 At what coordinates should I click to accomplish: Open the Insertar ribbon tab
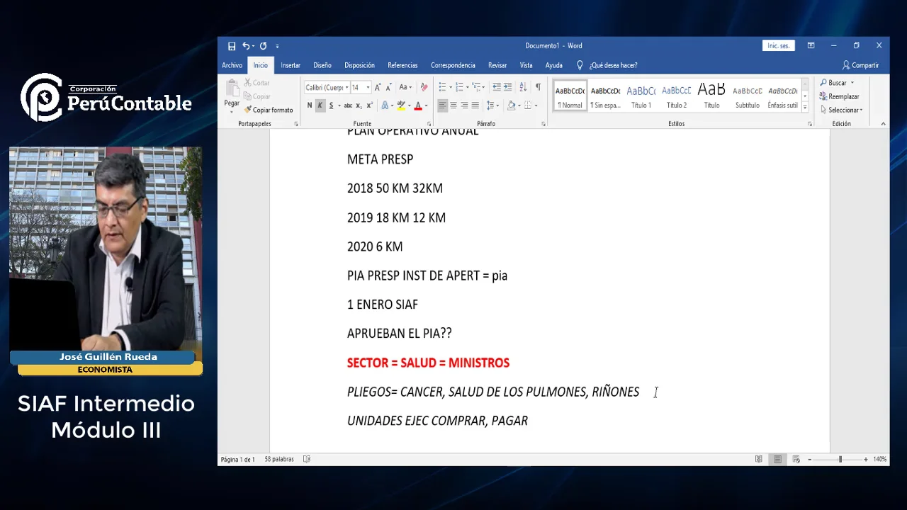[x=291, y=65]
